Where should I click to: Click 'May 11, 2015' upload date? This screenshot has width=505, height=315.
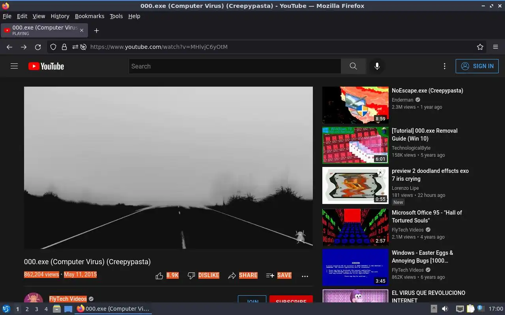[x=80, y=274]
